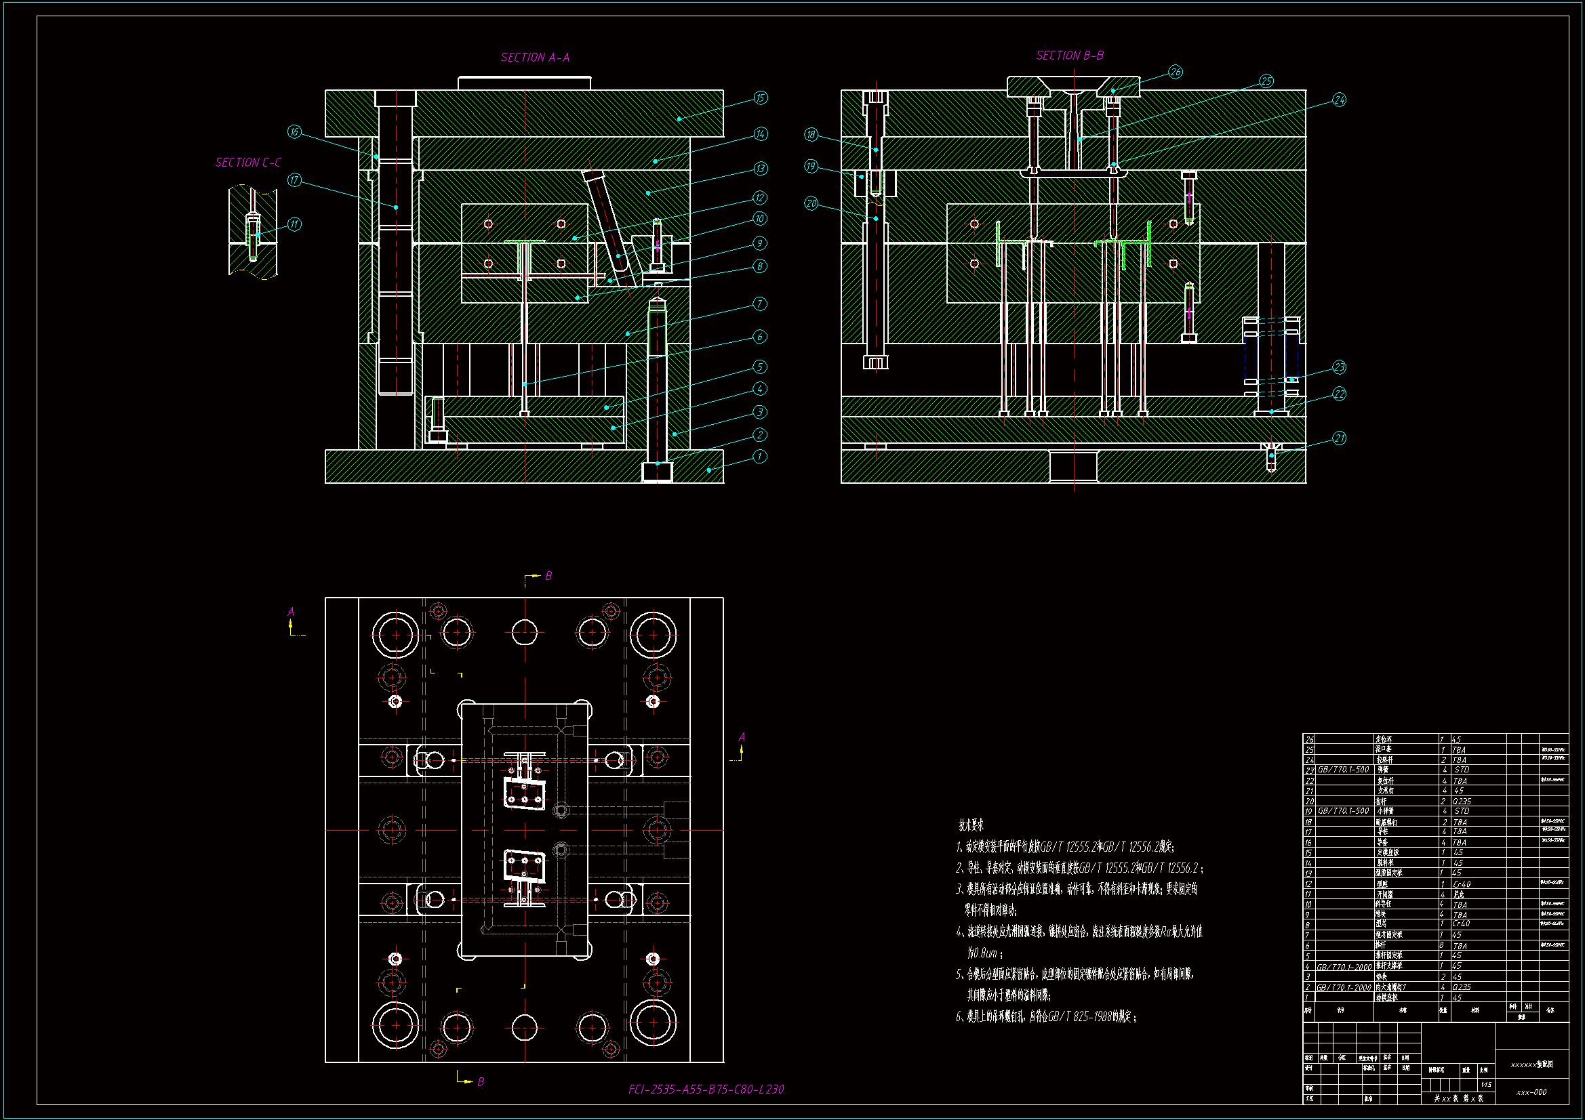Viewport: 1585px width, 1120px height.
Task: Click the 1:1.5 scale cell in title block
Action: pyautogui.click(x=1485, y=1085)
